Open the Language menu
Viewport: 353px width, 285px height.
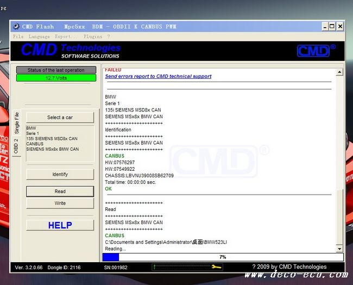[39, 36]
